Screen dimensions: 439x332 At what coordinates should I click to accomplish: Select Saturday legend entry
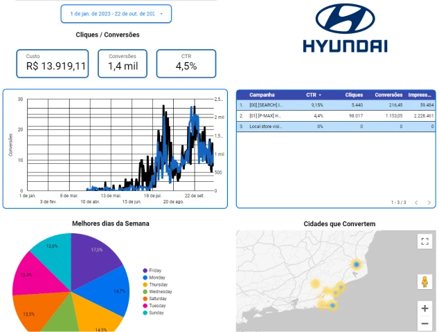pyautogui.click(x=155, y=298)
